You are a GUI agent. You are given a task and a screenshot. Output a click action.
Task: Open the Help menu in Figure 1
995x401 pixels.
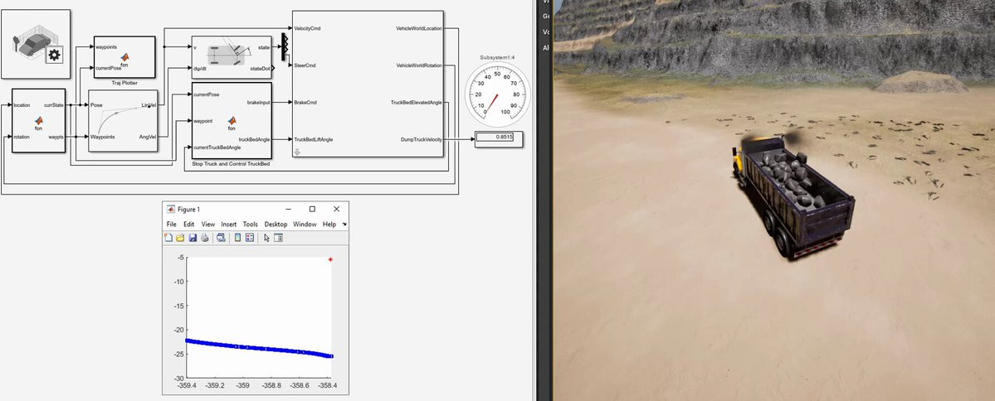tap(329, 225)
